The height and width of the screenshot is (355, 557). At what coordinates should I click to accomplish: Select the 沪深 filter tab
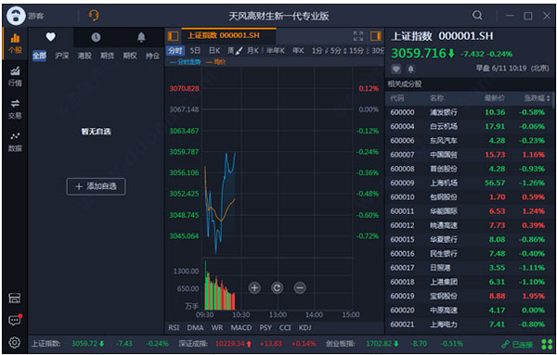click(62, 56)
